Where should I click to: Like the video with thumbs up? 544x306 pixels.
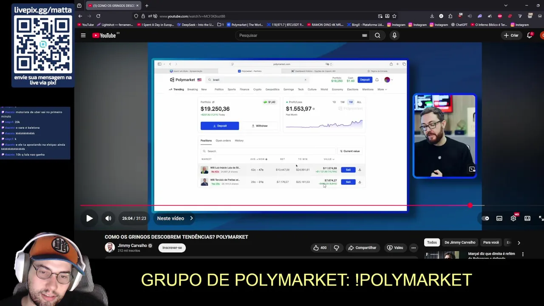(x=320, y=248)
